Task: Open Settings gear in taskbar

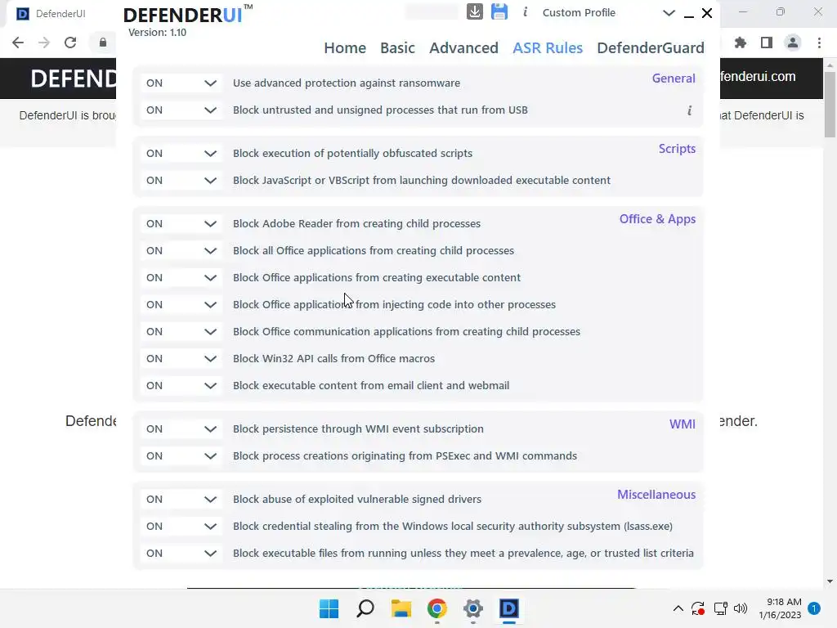Action: (x=473, y=608)
